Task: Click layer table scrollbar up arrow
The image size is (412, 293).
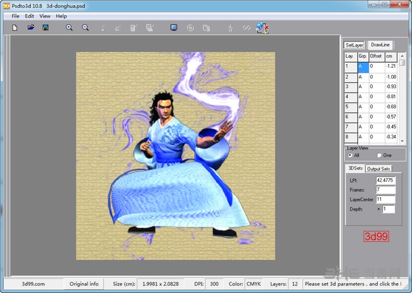Action: 402,56
